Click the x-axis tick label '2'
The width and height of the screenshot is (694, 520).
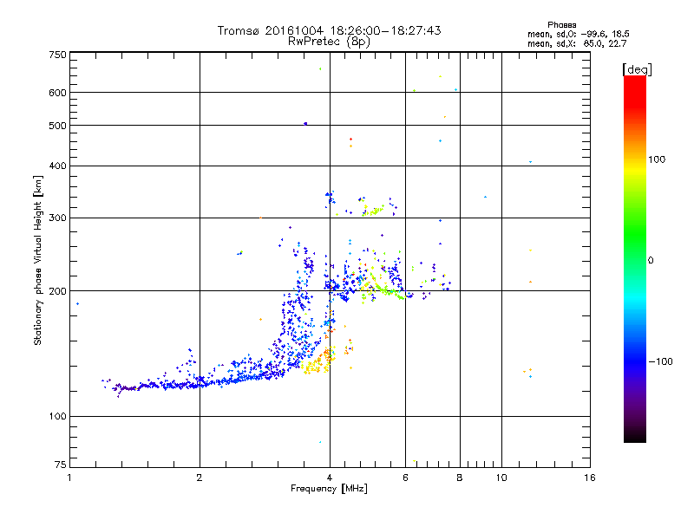coord(200,478)
